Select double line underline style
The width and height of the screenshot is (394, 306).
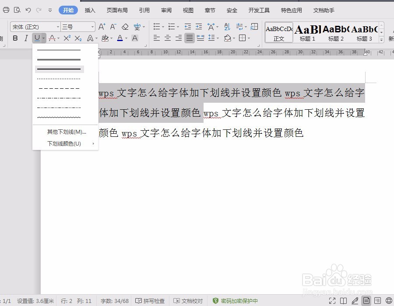pos(59,59)
